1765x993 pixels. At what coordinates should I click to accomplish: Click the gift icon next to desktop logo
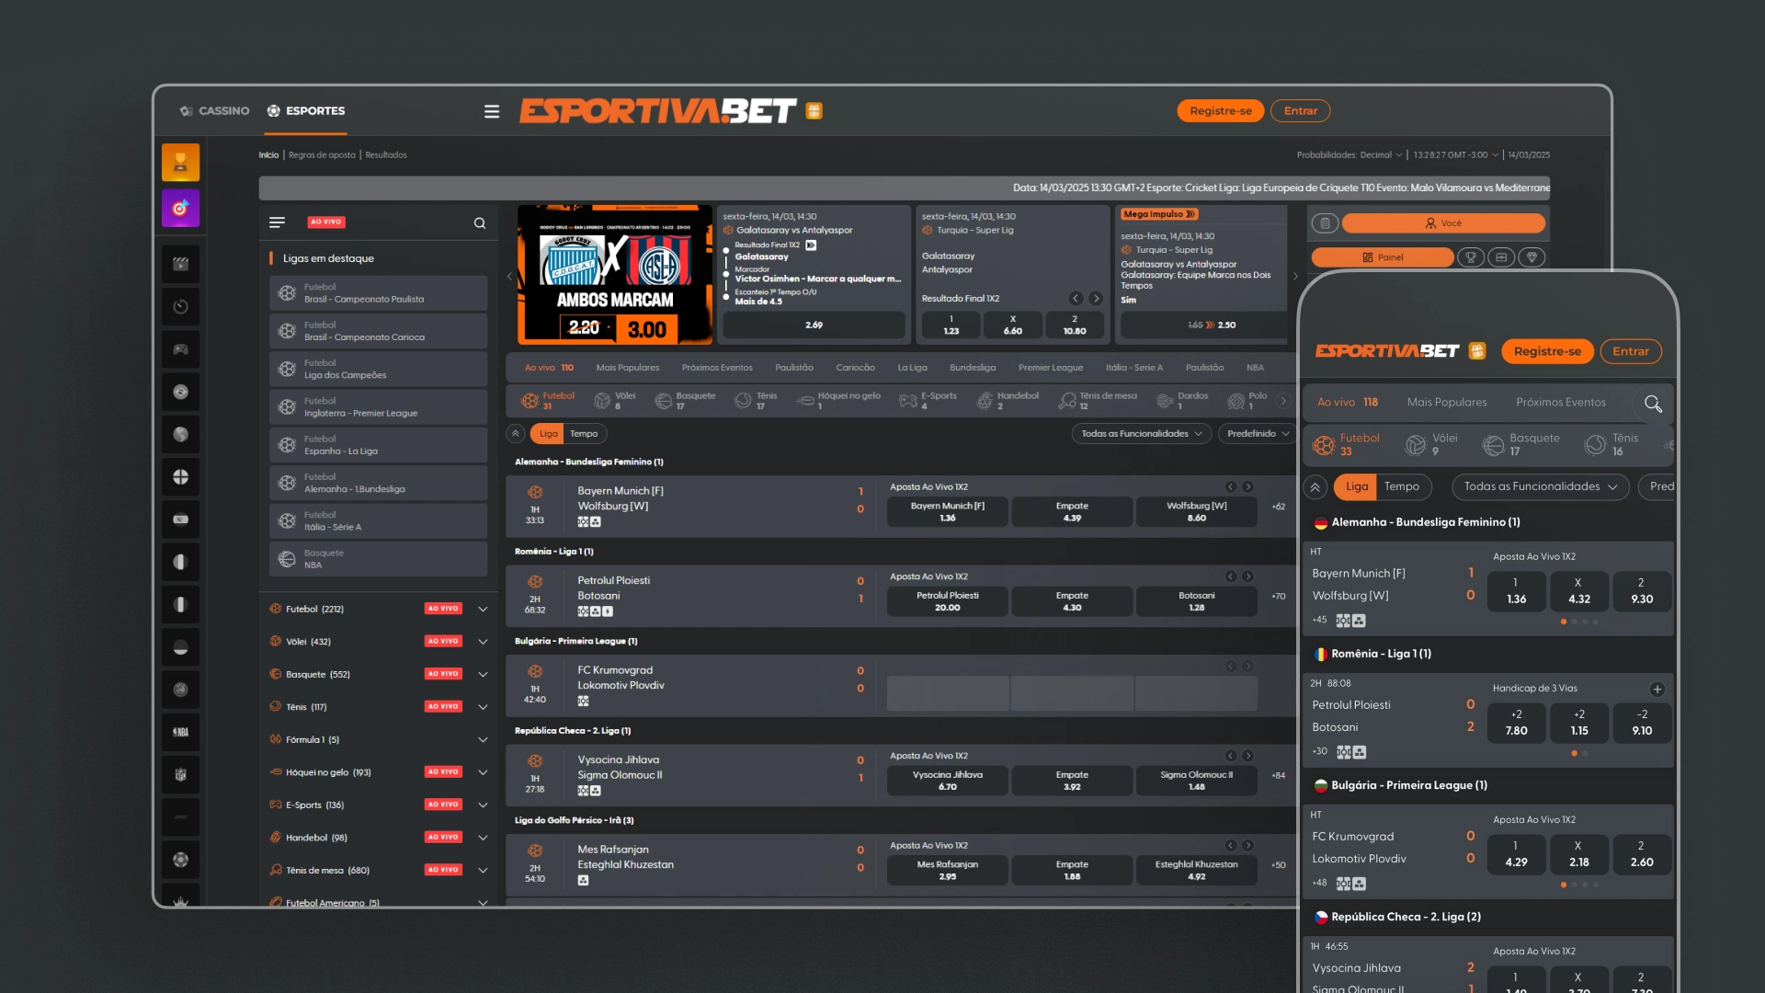[x=814, y=111]
